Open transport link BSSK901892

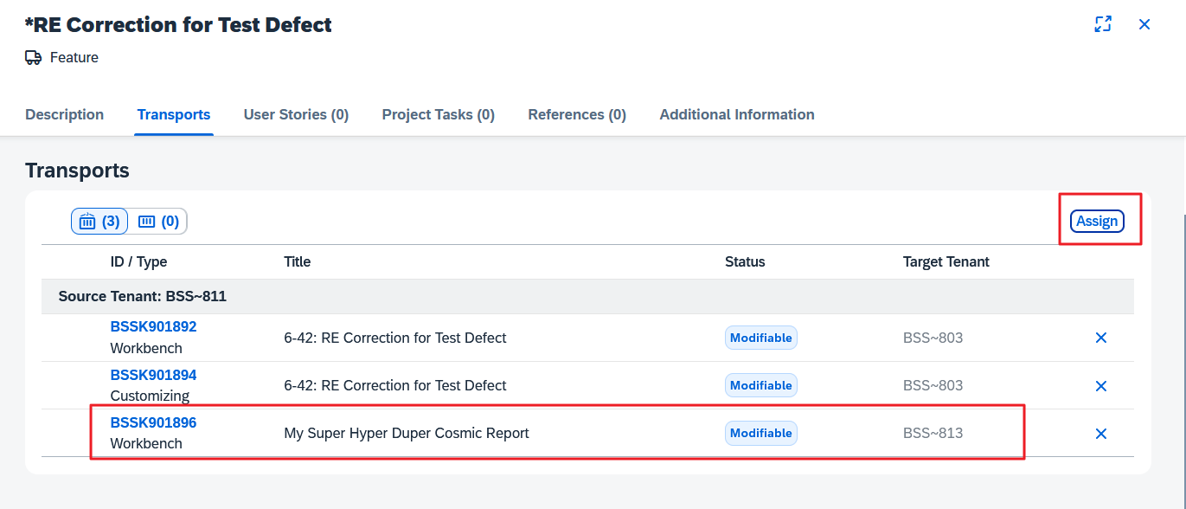(153, 327)
